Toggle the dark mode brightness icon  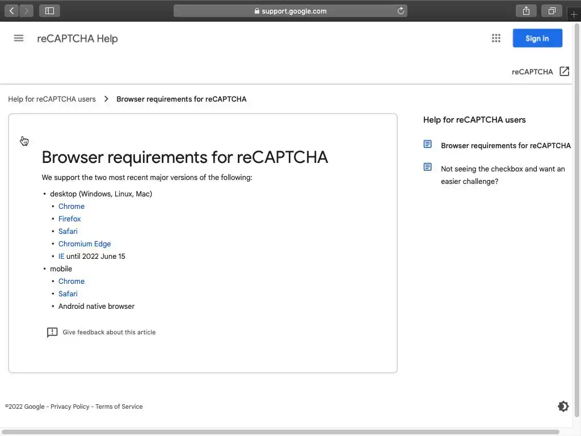click(x=563, y=406)
